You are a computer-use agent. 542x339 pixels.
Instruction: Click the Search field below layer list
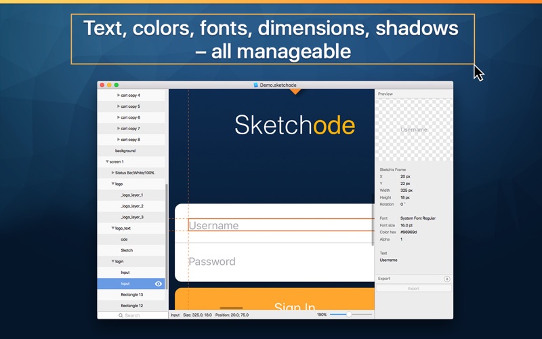(133, 315)
